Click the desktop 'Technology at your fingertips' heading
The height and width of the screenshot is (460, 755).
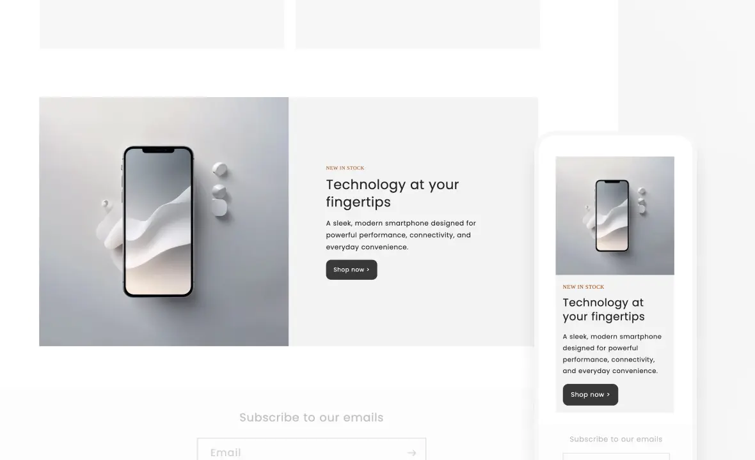click(x=392, y=193)
